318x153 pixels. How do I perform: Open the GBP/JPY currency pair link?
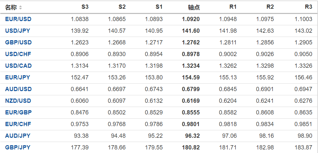[x=18, y=147]
